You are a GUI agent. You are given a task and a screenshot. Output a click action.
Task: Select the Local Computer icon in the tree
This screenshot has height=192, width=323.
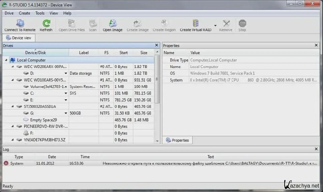click(x=12, y=60)
